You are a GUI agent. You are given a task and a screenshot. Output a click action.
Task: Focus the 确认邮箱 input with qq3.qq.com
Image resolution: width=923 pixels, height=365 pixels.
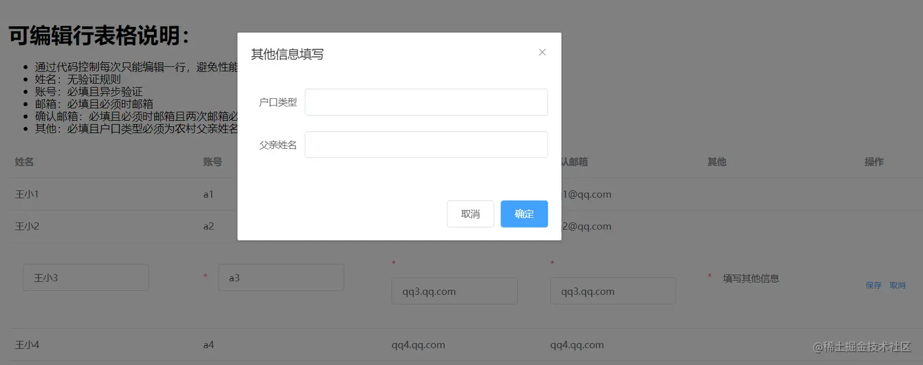coord(613,291)
